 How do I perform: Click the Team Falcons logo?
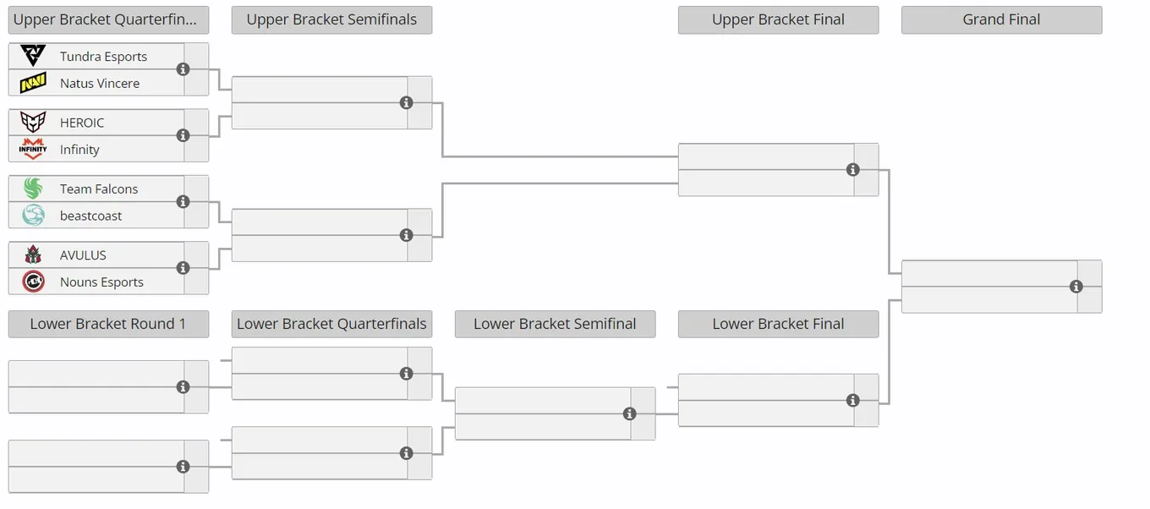[x=33, y=189]
